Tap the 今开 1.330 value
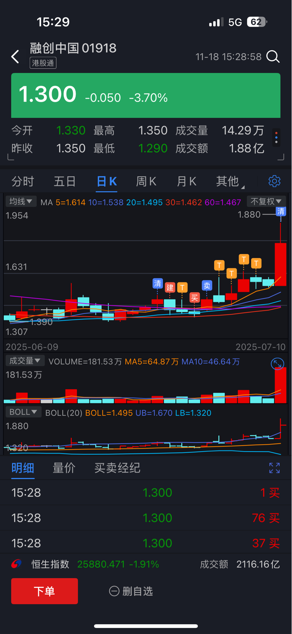Screen dimensions: 292x634 tap(71, 131)
